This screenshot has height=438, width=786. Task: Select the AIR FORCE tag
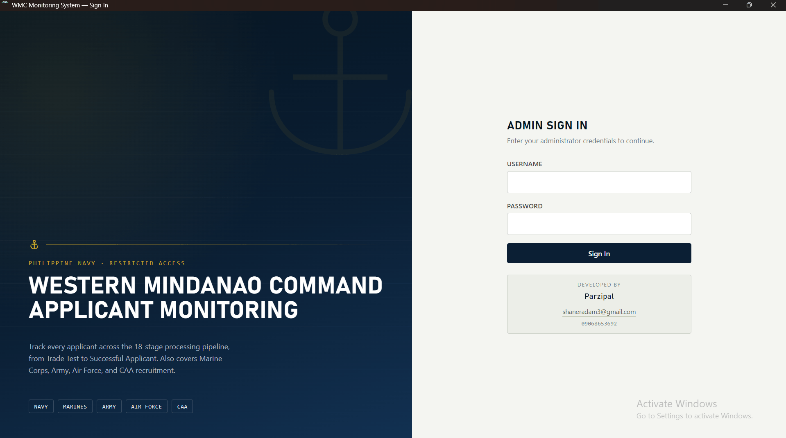coord(146,406)
